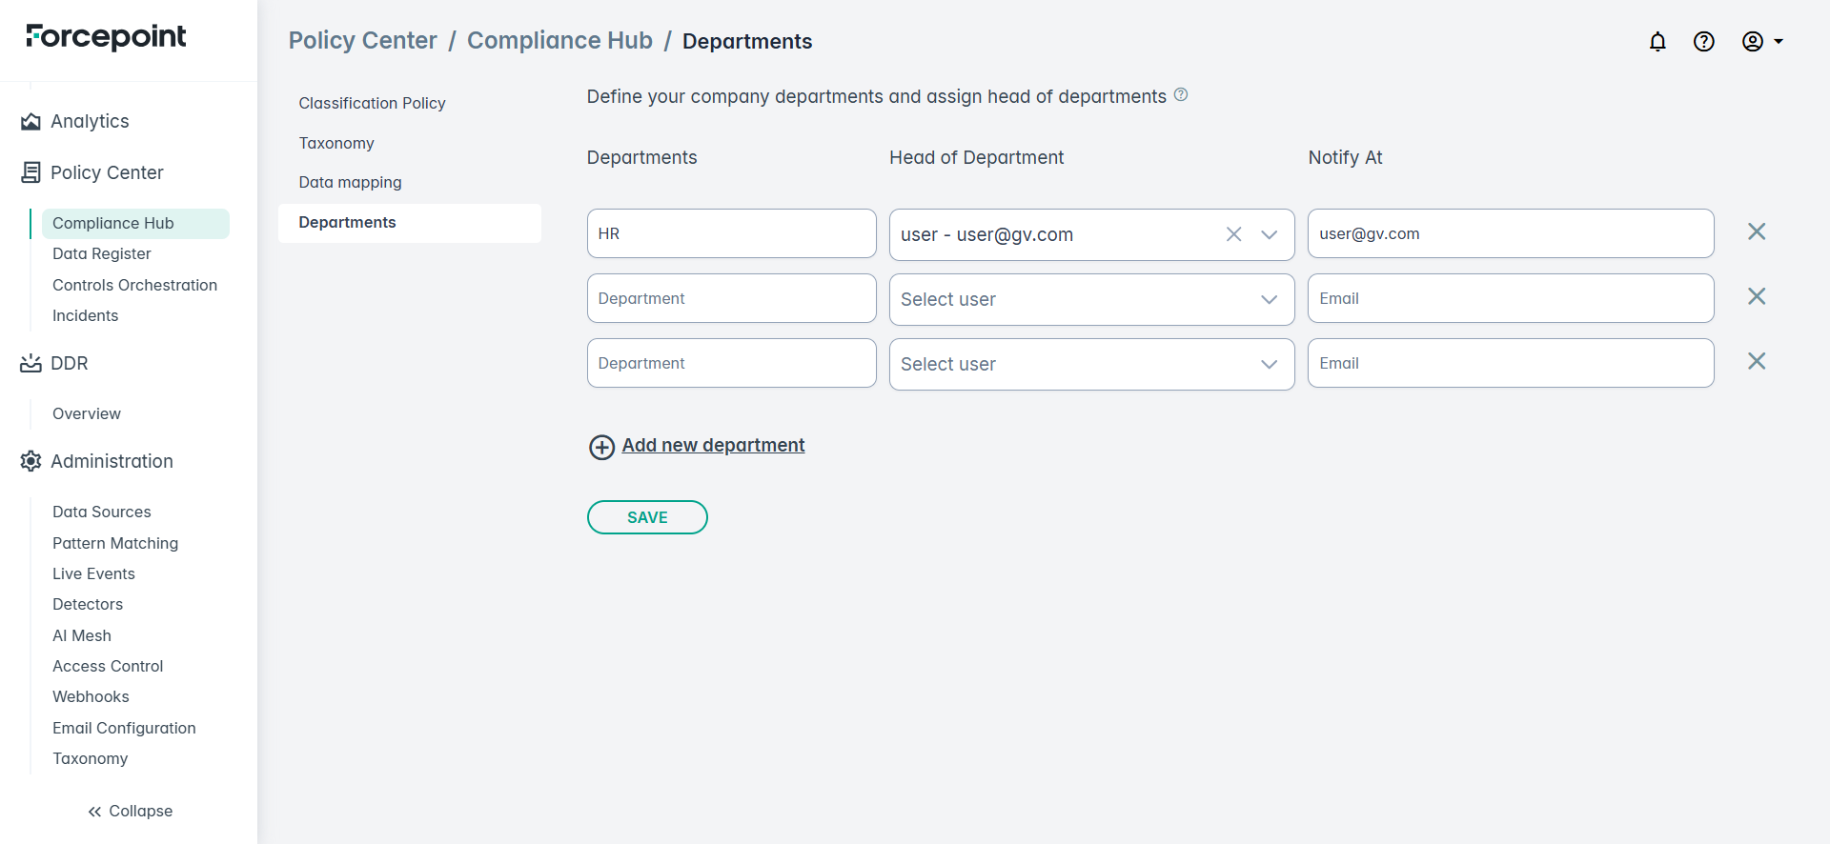This screenshot has height=844, width=1830.
Task: Expand the HR head of department dropdown
Action: point(1269,234)
